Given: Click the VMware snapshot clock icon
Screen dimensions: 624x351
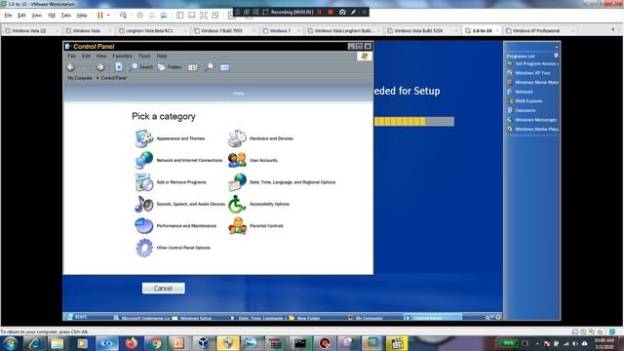Looking at the screenshot, I should point(139,16).
